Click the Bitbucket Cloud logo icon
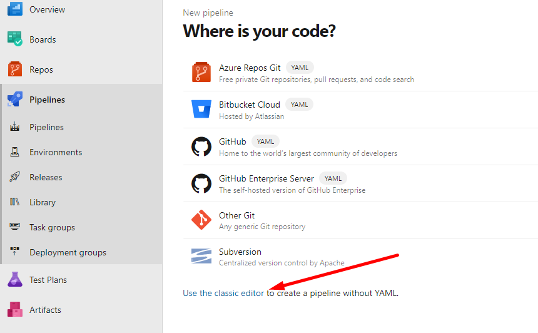Image resolution: width=538 pixels, height=333 pixels. pos(201,110)
